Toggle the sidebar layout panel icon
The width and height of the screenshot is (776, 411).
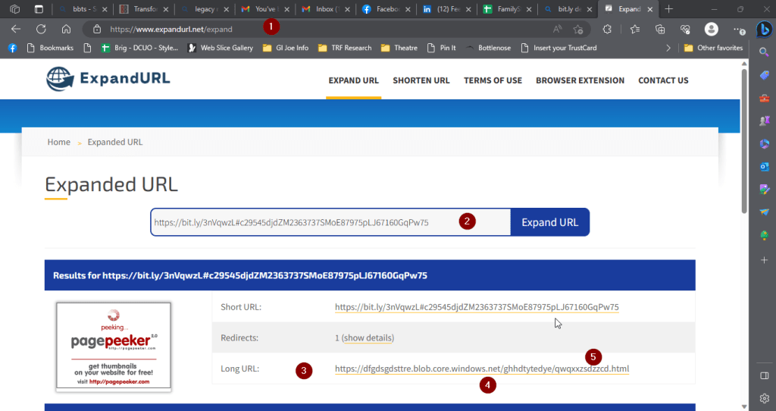click(764, 376)
